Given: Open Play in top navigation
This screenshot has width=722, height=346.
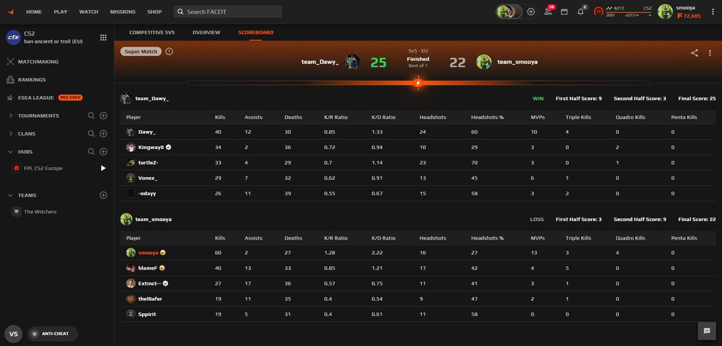Looking at the screenshot, I should coord(61,11).
